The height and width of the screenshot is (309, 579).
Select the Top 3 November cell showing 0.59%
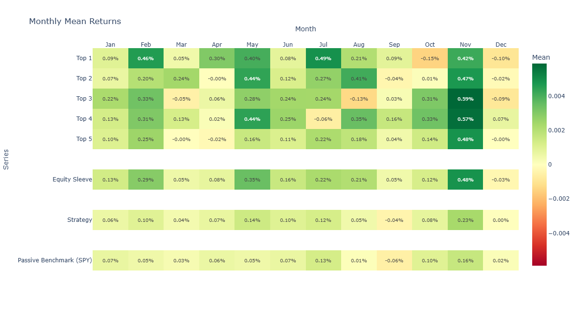(465, 99)
